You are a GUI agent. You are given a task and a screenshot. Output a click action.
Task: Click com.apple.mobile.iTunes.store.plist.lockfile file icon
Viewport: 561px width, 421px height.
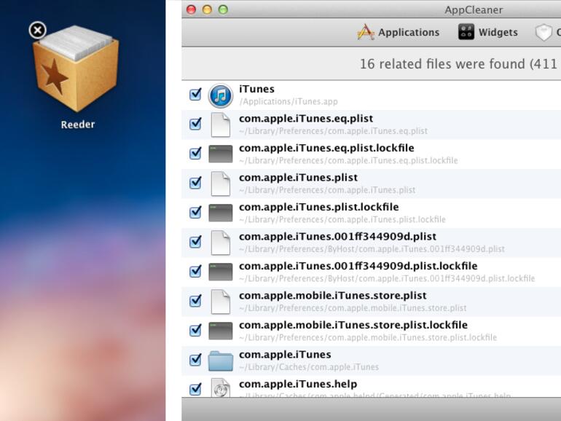[x=220, y=331]
